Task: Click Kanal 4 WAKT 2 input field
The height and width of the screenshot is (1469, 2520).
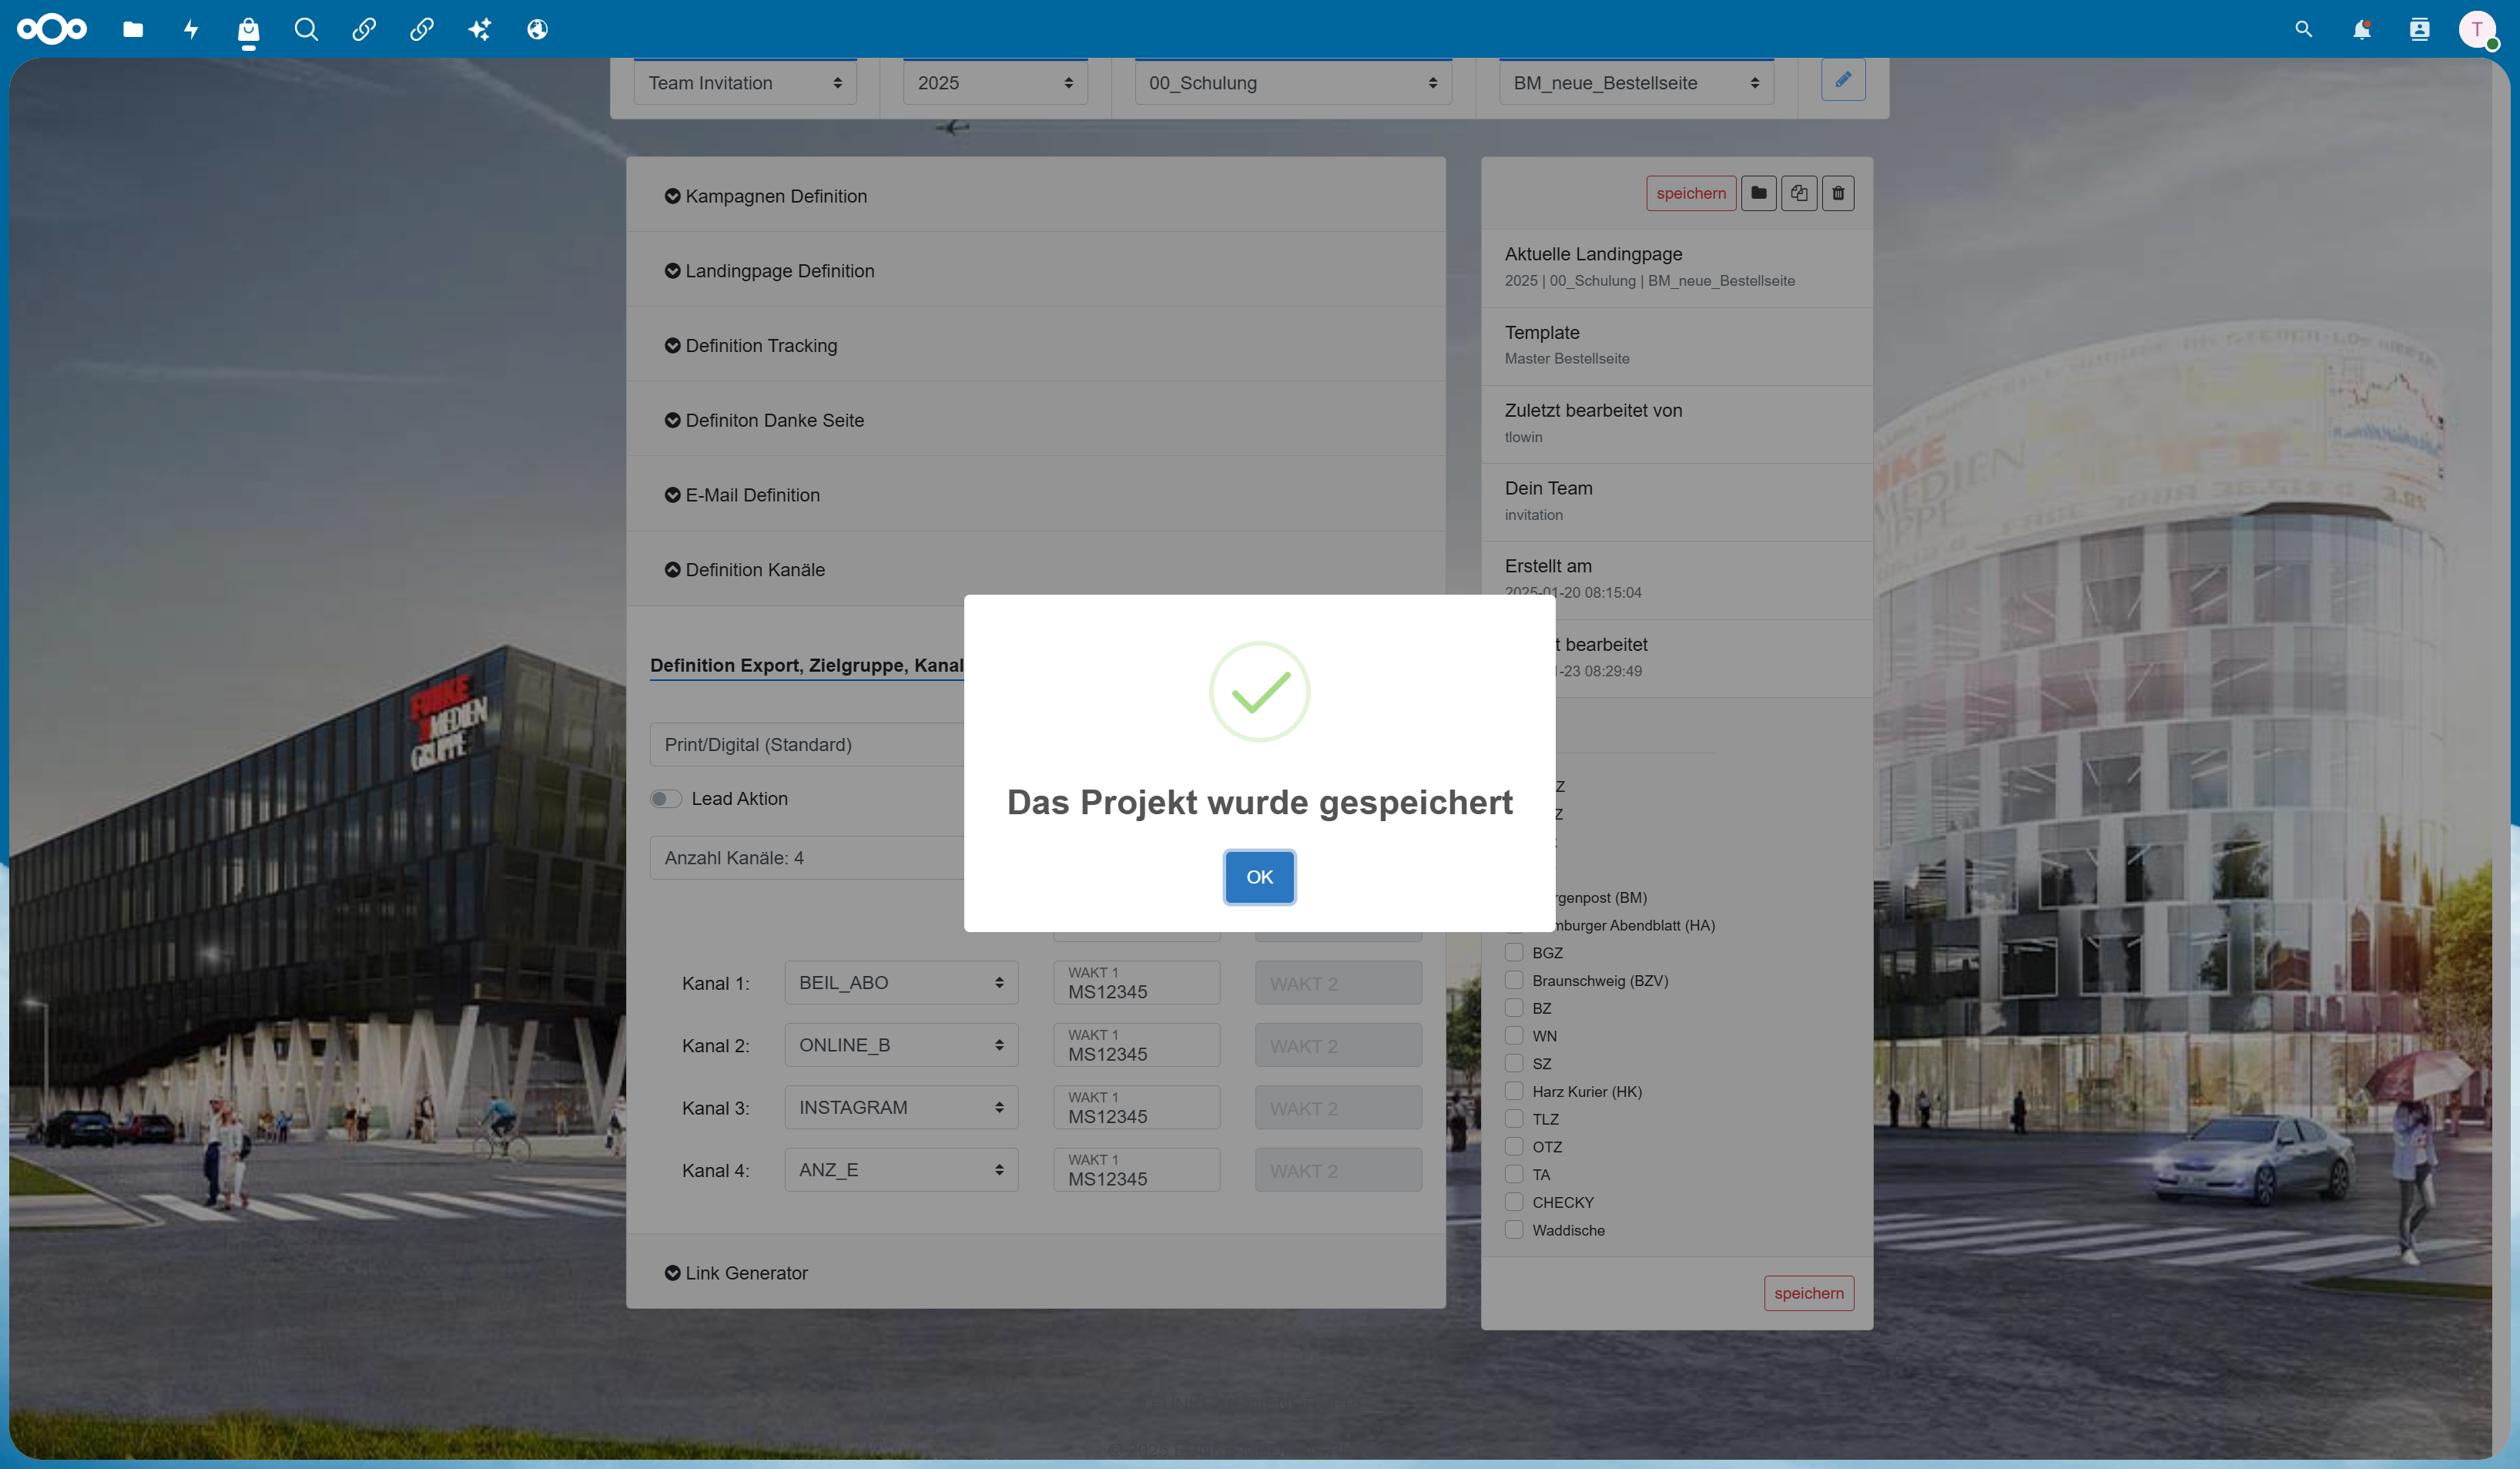Action: click(x=1338, y=1170)
